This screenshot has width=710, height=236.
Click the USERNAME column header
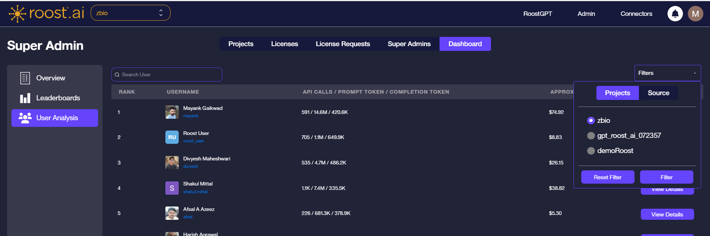tap(183, 92)
